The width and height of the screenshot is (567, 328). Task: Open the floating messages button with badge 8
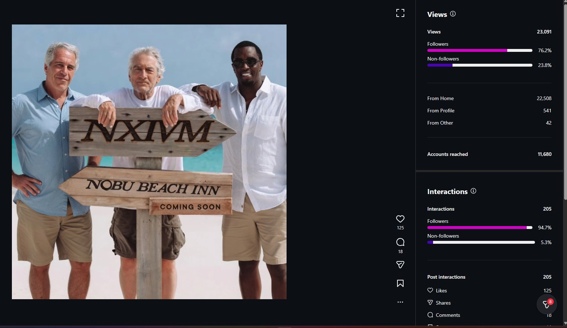[x=546, y=304]
